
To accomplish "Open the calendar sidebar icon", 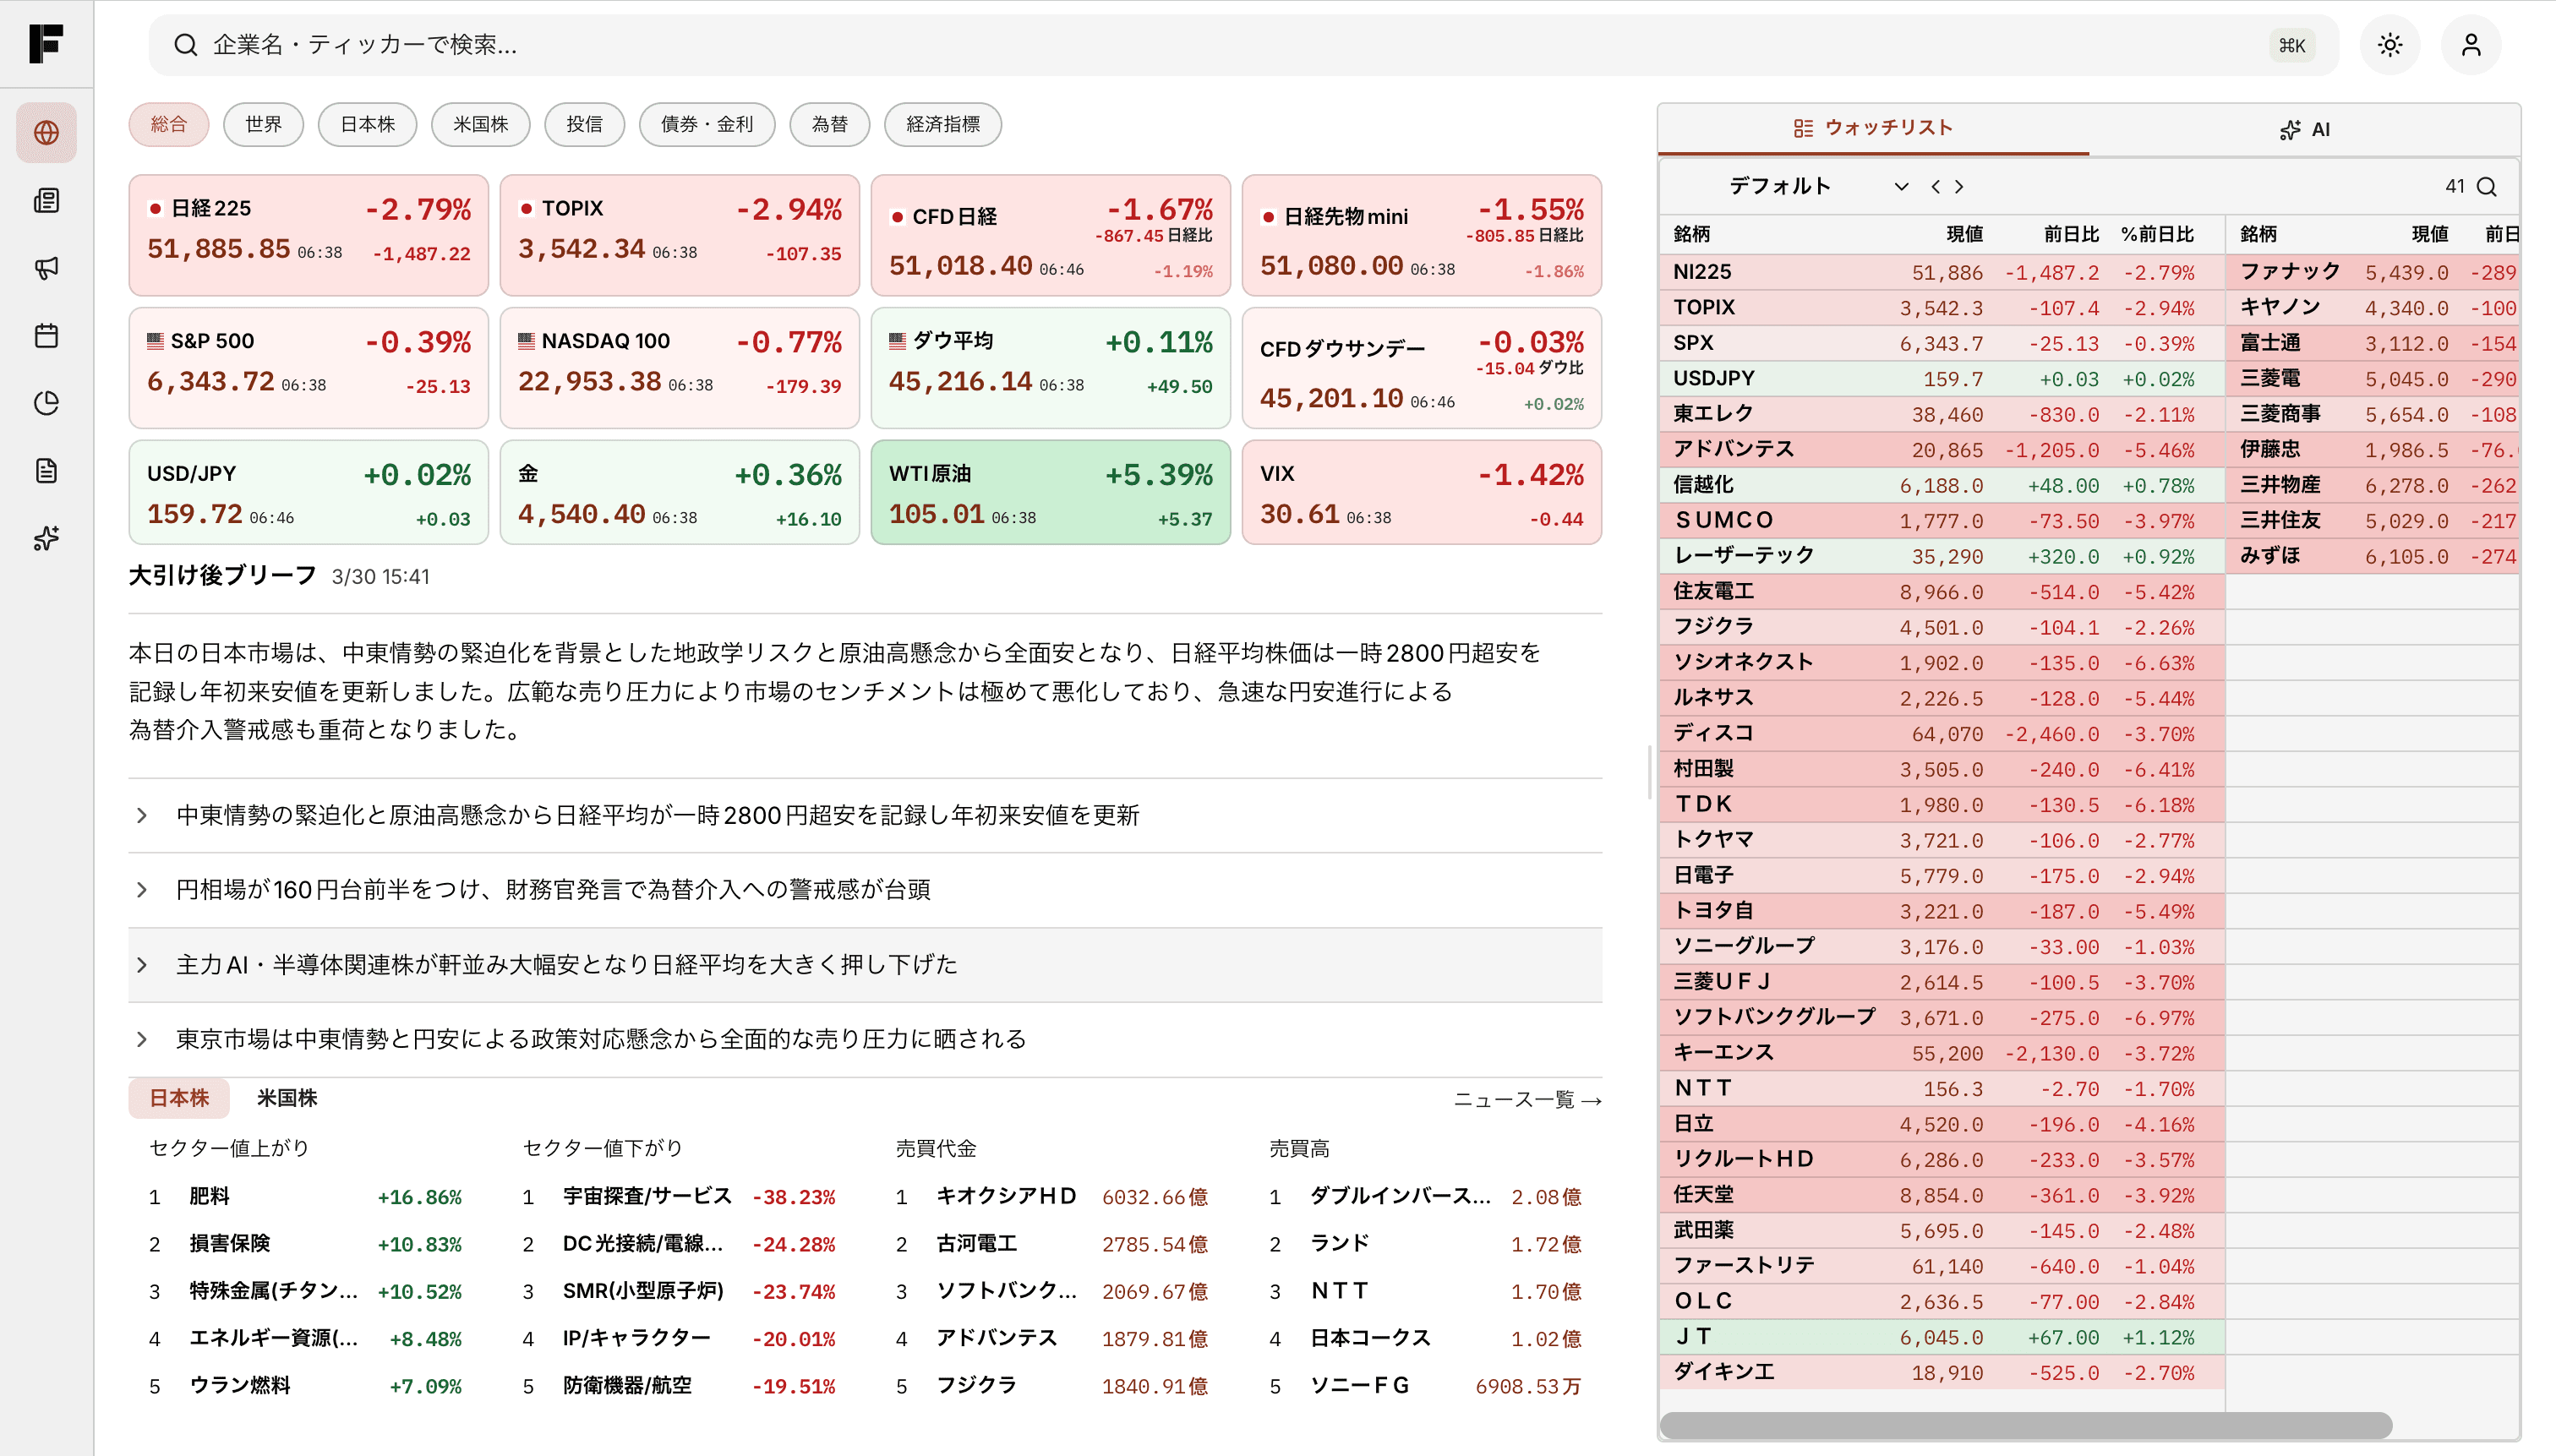I will [46, 336].
